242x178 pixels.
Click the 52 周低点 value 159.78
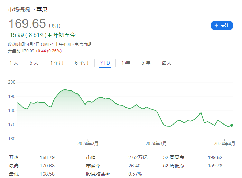point(215,166)
